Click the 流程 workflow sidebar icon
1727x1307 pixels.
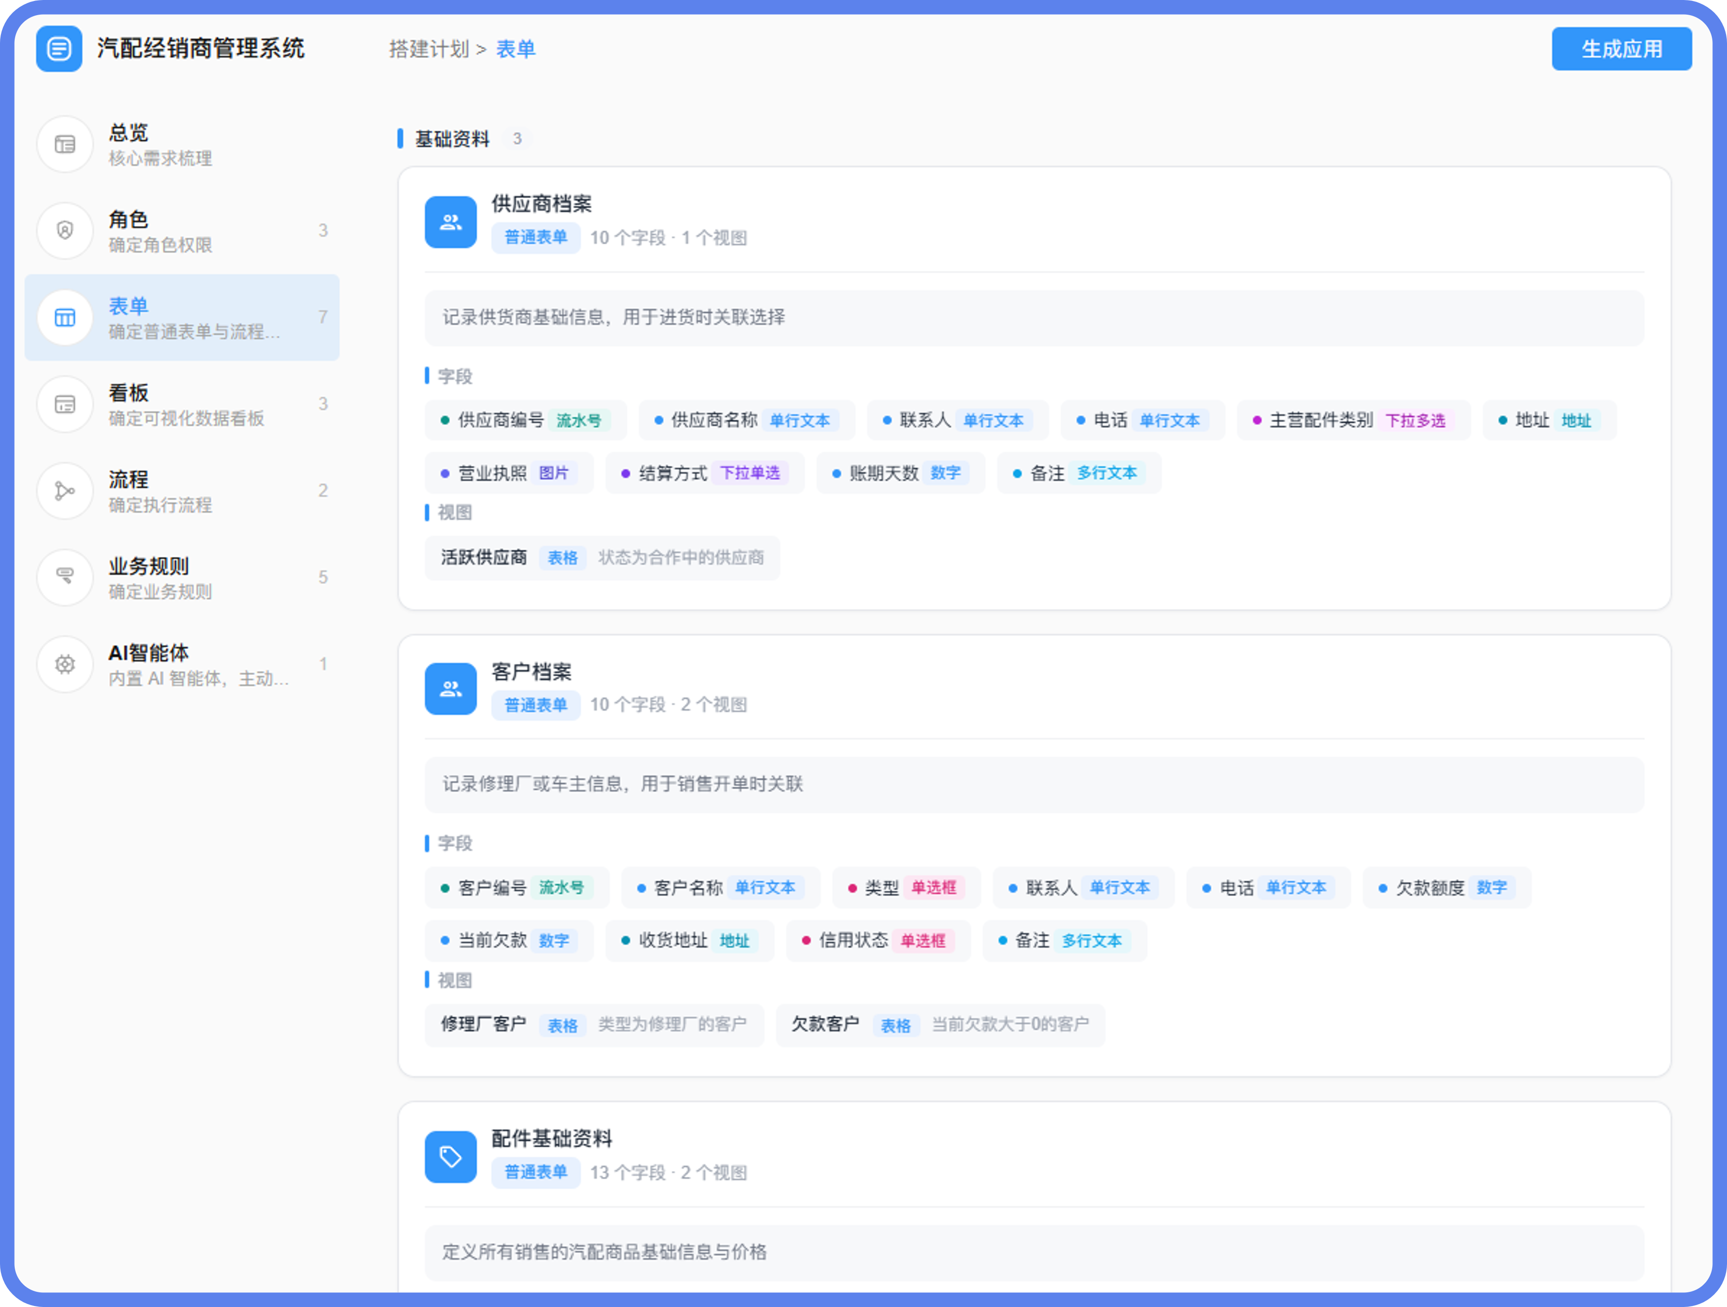(x=65, y=491)
